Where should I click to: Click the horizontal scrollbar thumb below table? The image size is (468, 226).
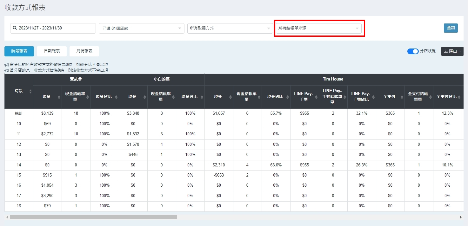[x=93, y=217]
